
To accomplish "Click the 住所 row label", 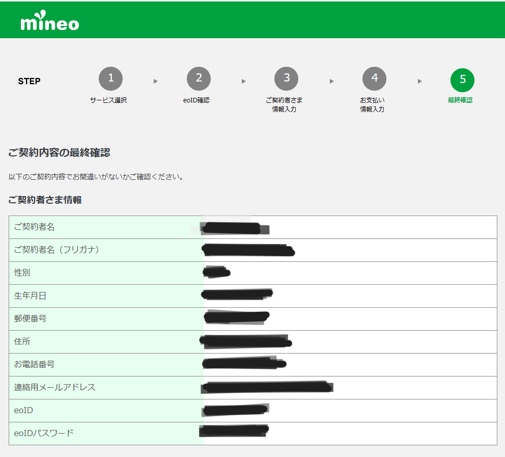I will [x=22, y=341].
